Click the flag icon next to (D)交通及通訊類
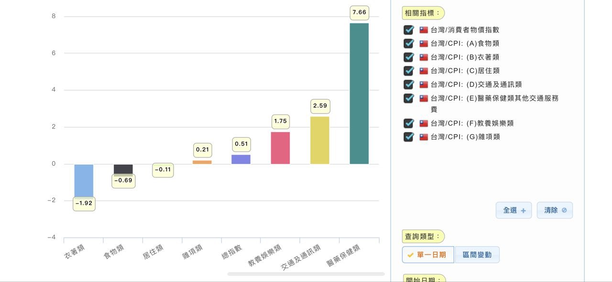 coord(424,84)
